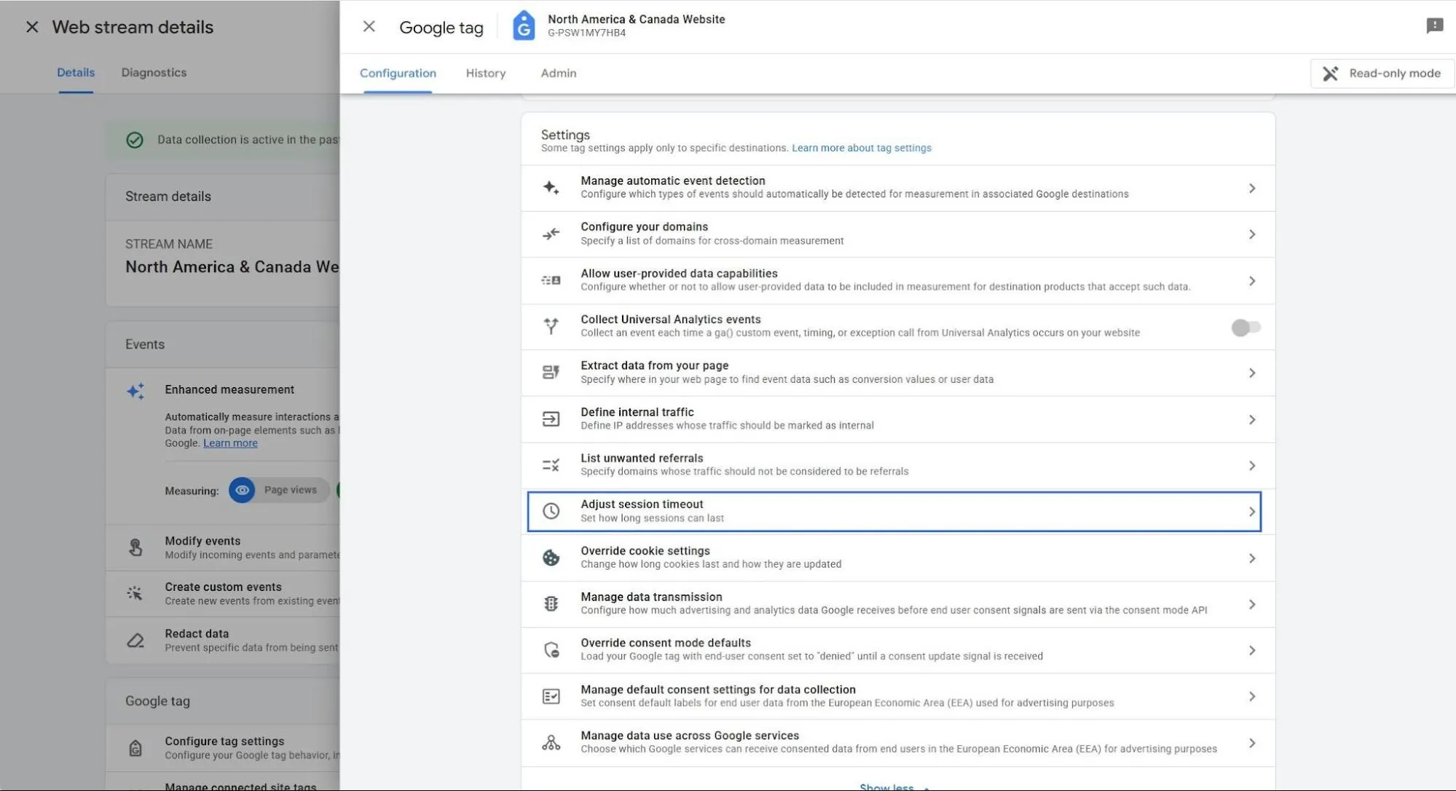Open Create custom events option
This screenshot has height=791, width=1456.
[x=223, y=593]
